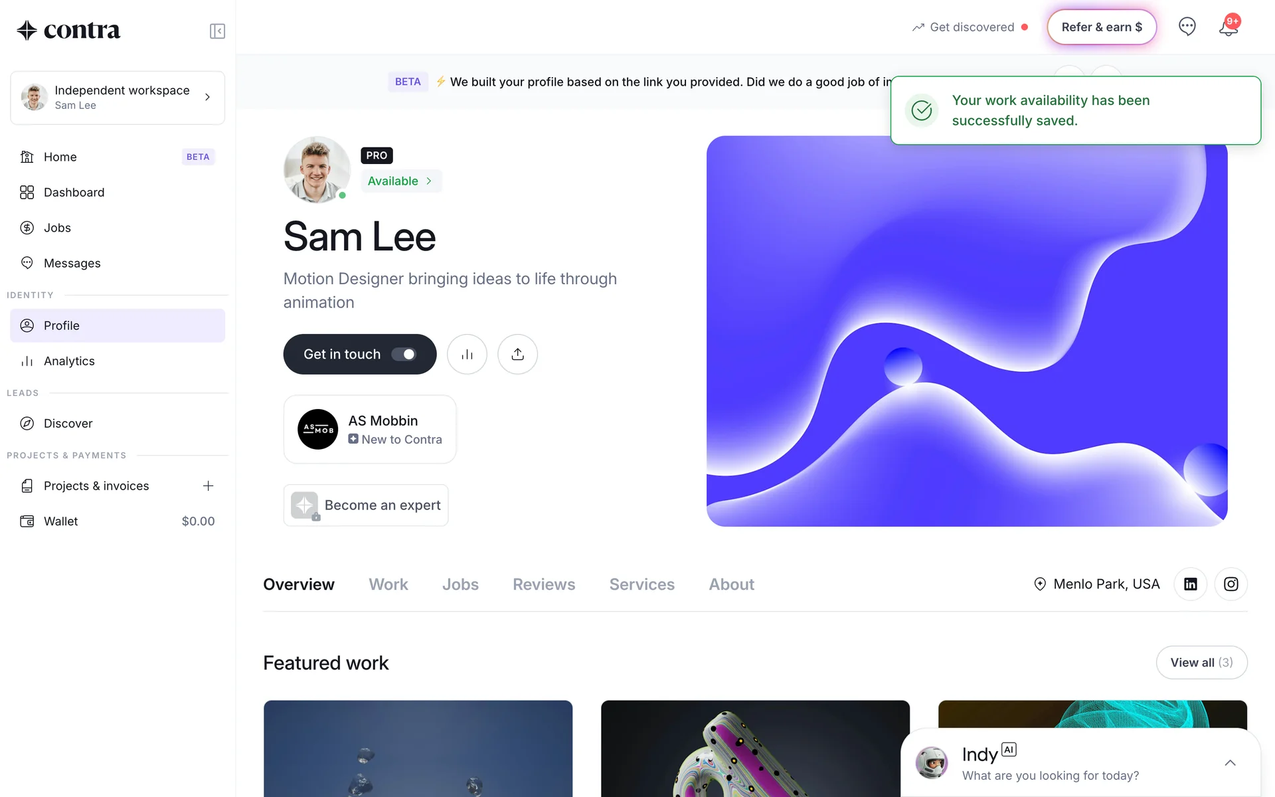Switch to the Services tab
The height and width of the screenshot is (797, 1275).
[641, 584]
